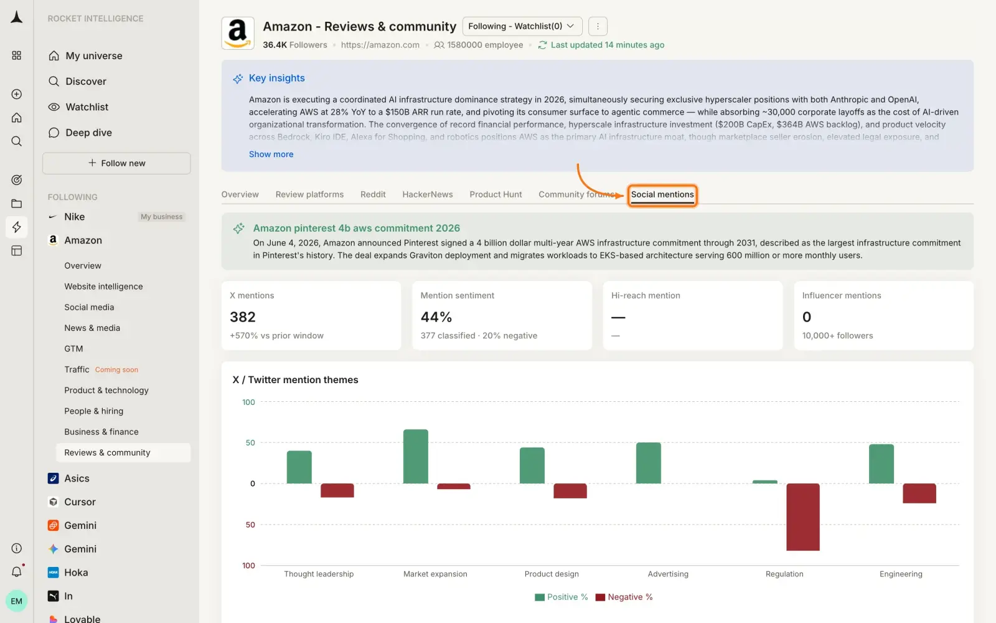Click the Amazon logo in page header
The height and width of the screenshot is (623, 996).
click(x=238, y=33)
